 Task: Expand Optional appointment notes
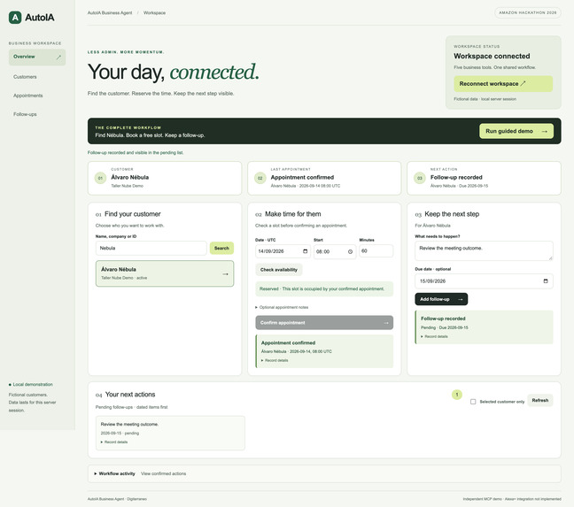[282, 307]
